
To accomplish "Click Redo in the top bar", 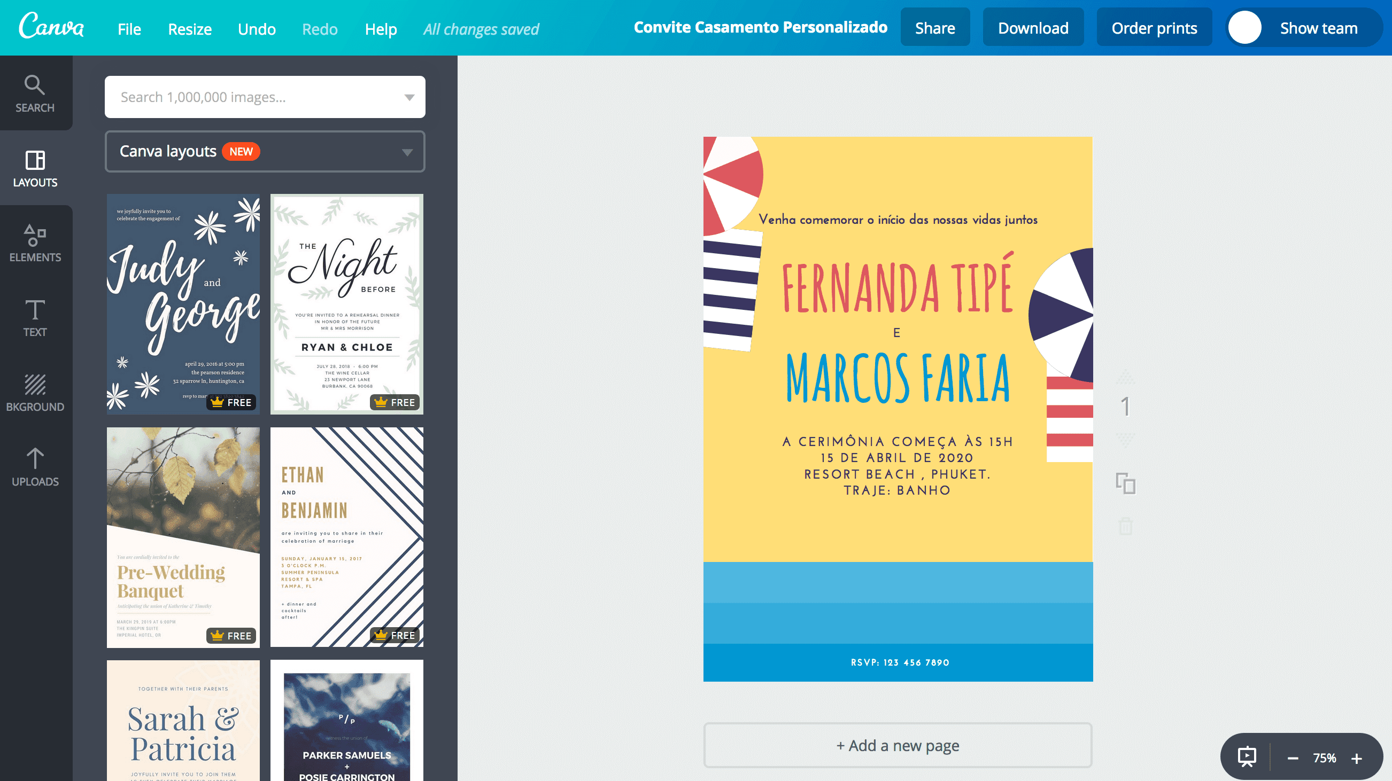I will tap(320, 29).
